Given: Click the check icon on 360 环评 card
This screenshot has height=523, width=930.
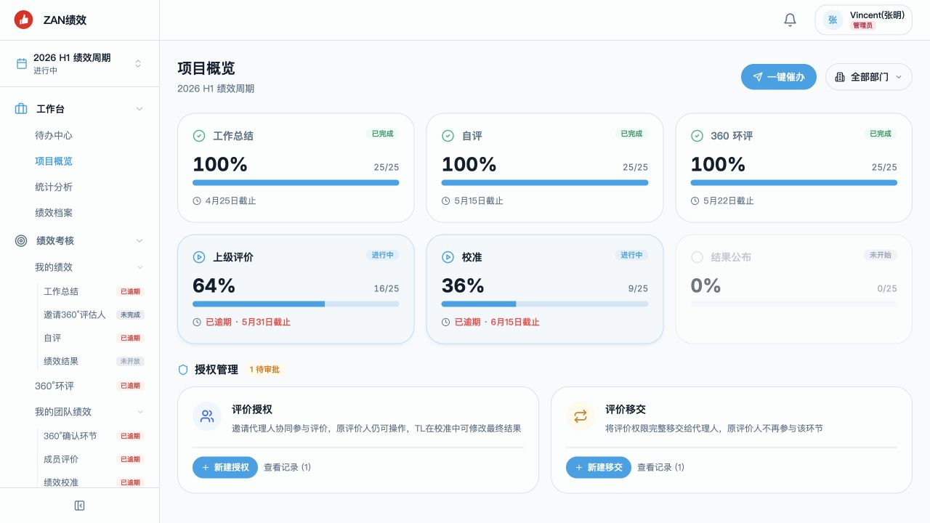Looking at the screenshot, I should point(697,136).
